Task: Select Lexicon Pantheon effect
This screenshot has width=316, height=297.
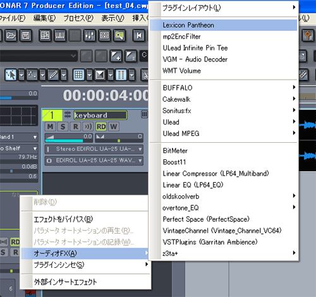Action: click(x=223, y=25)
